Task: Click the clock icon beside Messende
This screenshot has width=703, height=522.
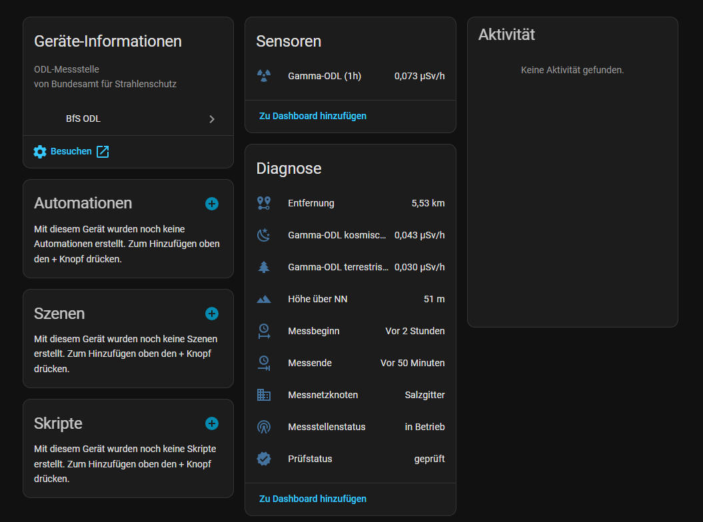Action: point(264,363)
